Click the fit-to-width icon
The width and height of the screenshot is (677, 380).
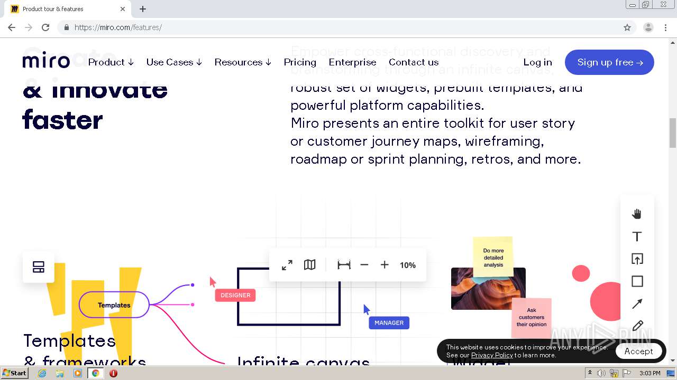pos(344,265)
